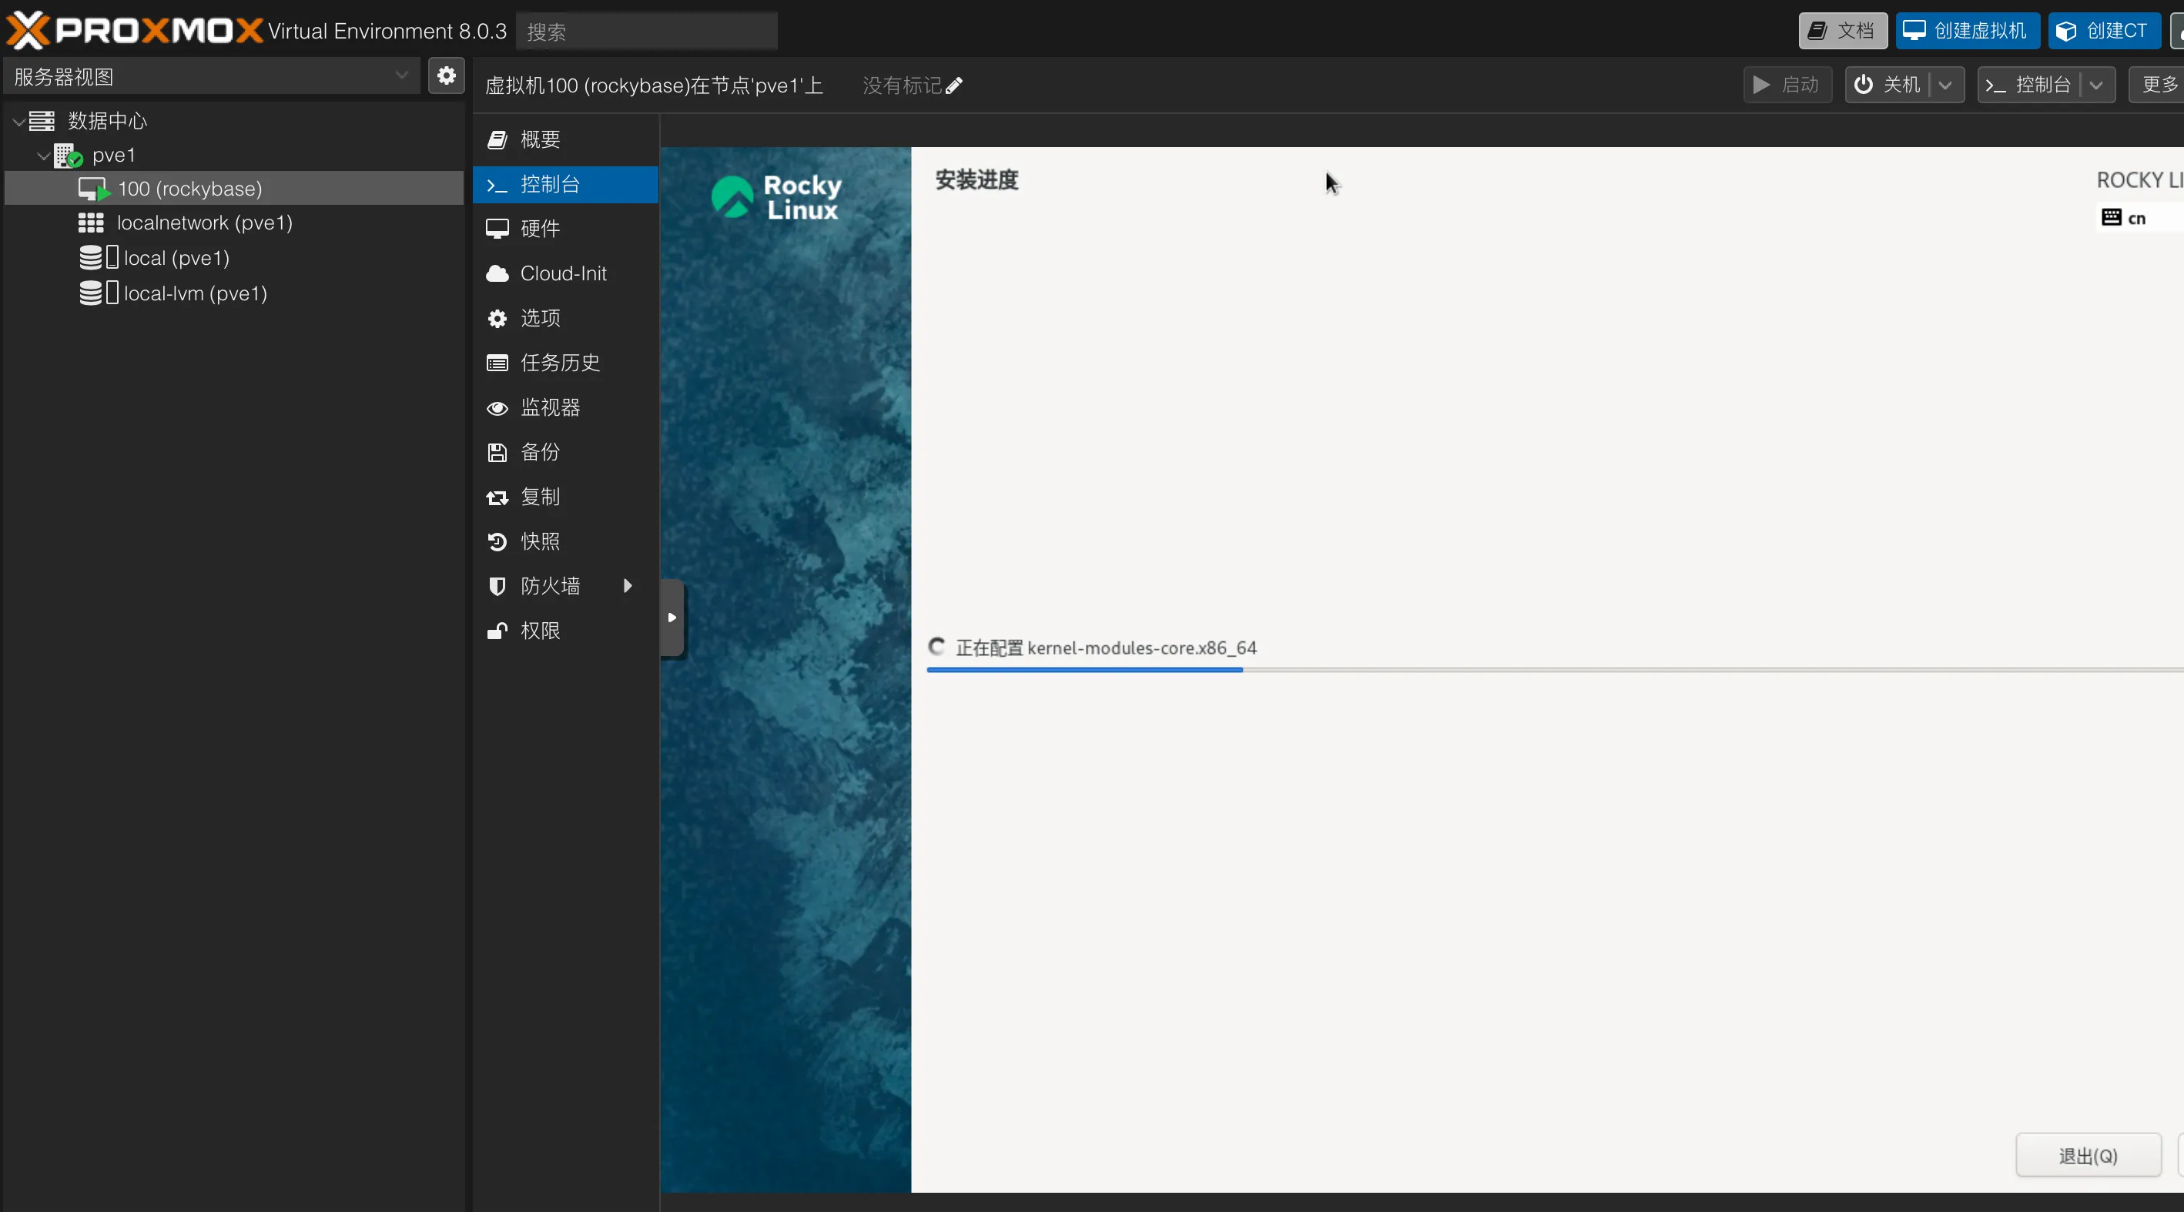
Task: Open 快照 snapshot history icon entry
Action: 497,541
